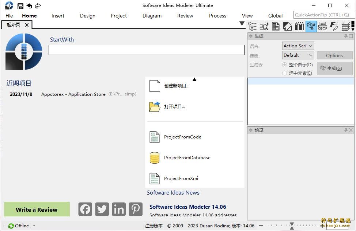Select the layers stack icon on toolbar

346,26
